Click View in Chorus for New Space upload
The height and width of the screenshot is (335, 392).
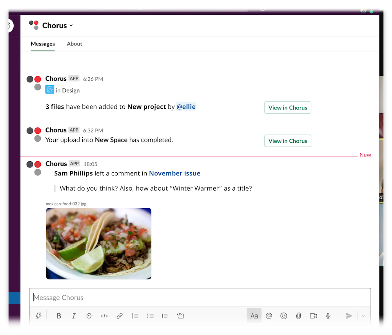pyautogui.click(x=288, y=141)
